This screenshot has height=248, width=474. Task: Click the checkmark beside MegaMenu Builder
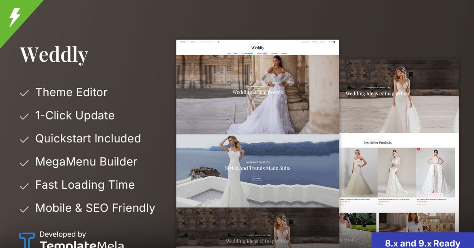click(24, 163)
